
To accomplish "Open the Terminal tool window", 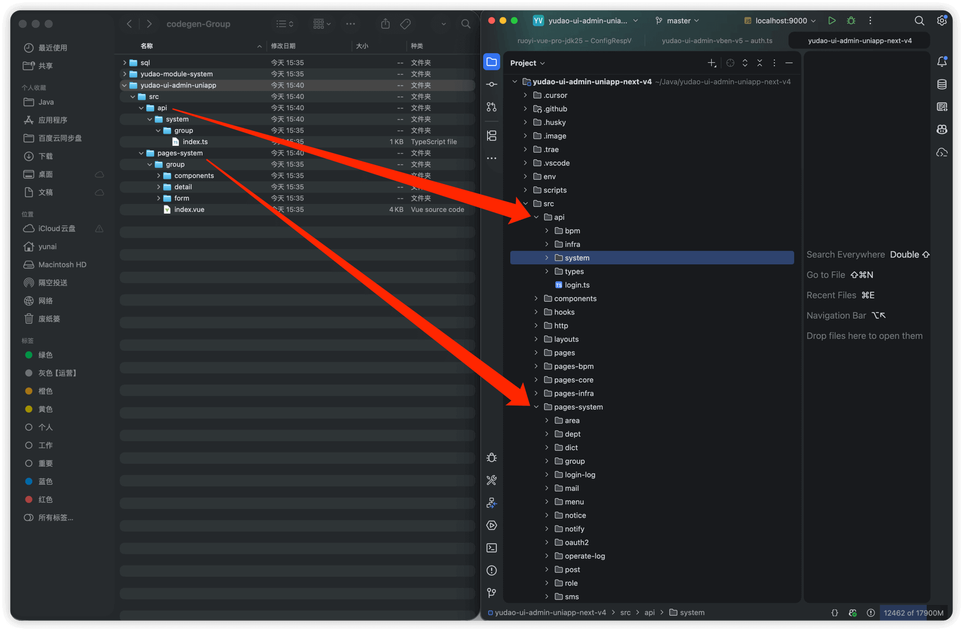I will pos(492,548).
